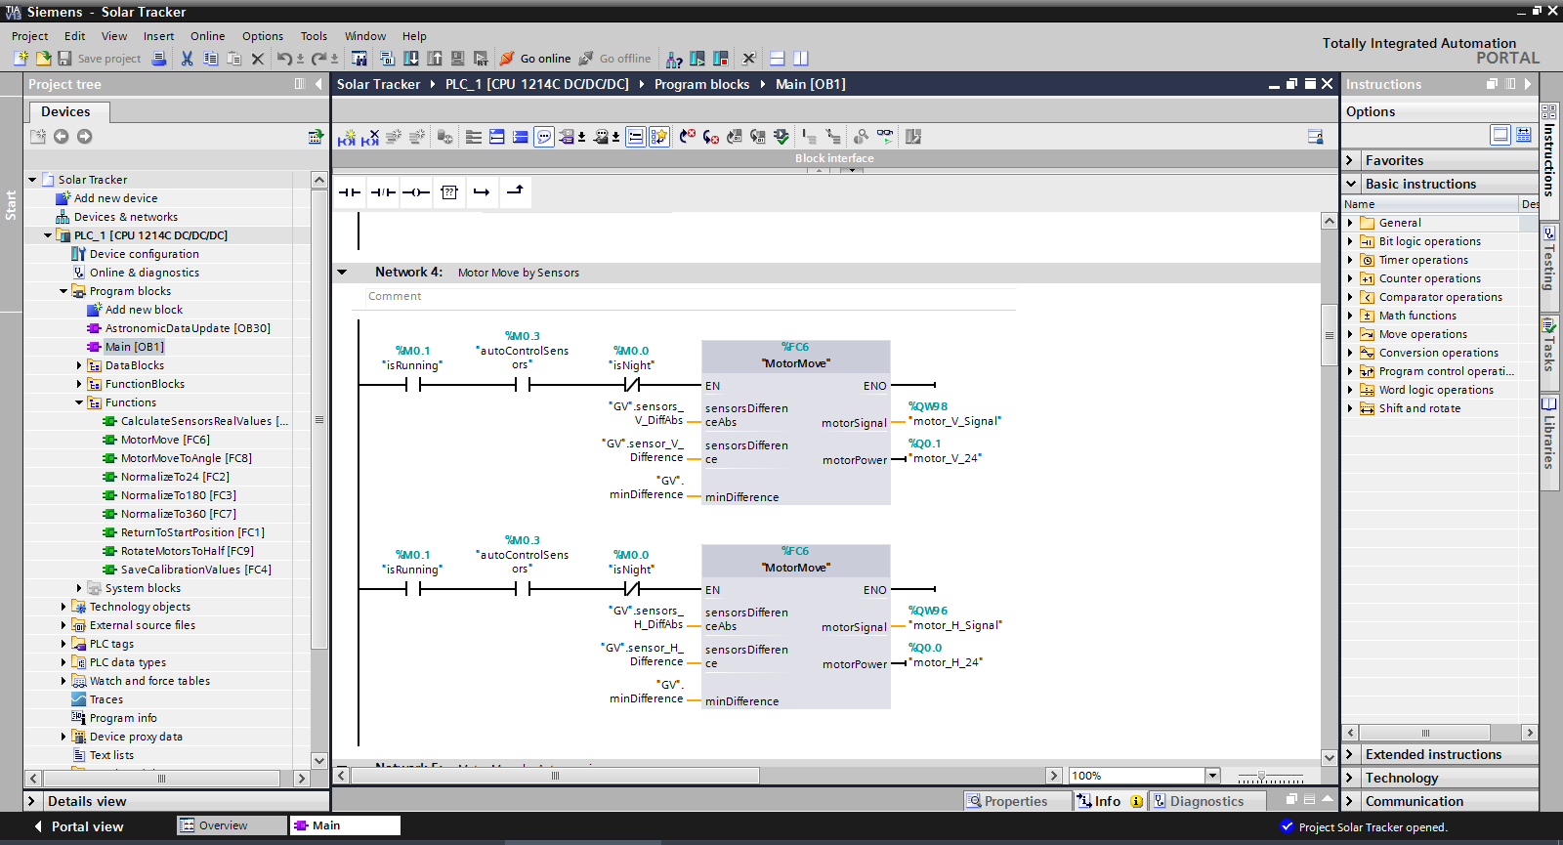Screen dimensions: 1563x845
Task: Insert empty box from favorites
Action: point(449,192)
